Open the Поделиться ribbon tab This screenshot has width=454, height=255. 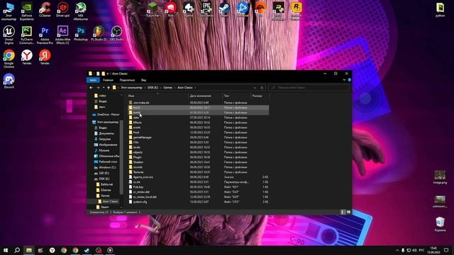coord(127,80)
